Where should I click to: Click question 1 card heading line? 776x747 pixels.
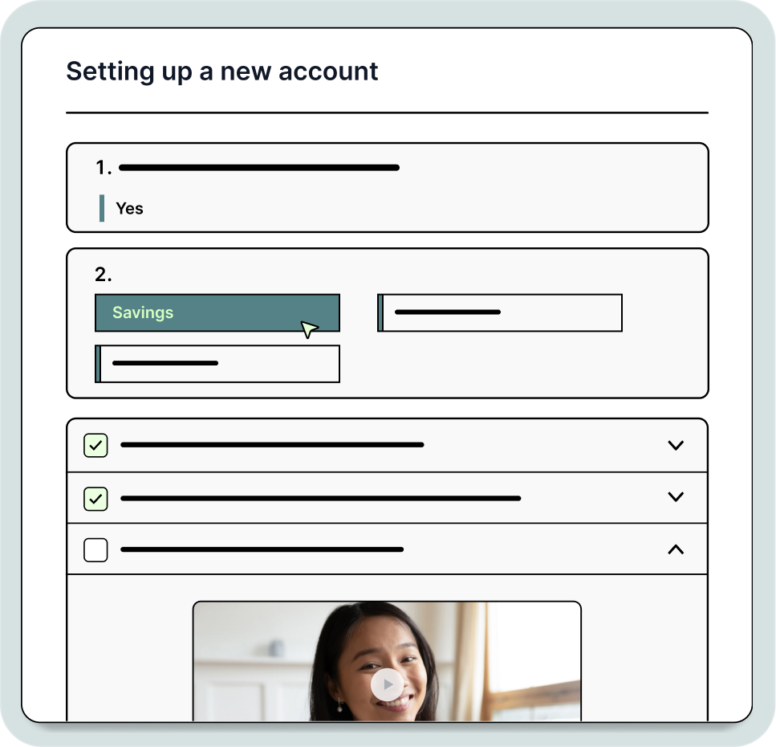click(259, 167)
